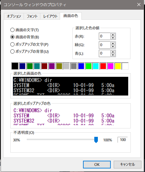Click the opacity value field showing 100
The image size is (145, 172).
[x=123, y=140]
